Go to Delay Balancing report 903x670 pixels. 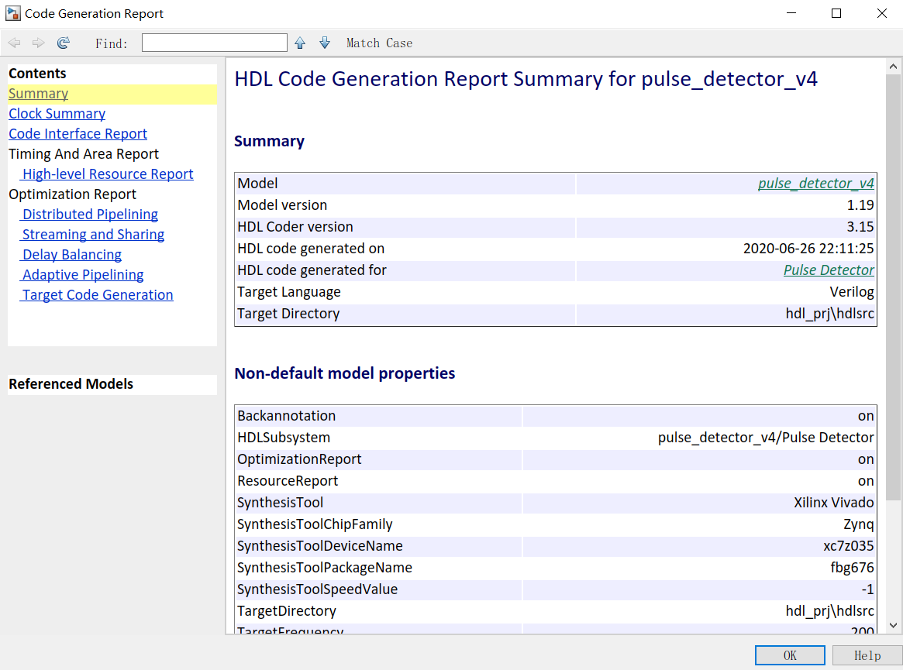tap(71, 255)
